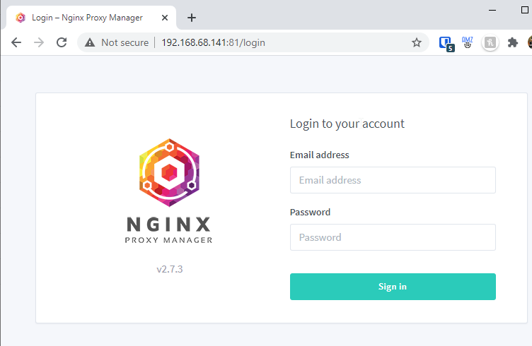Image resolution: width=532 pixels, height=346 pixels.
Task: Open the Extensions puzzle piece menu
Action: (x=512, y=42)
